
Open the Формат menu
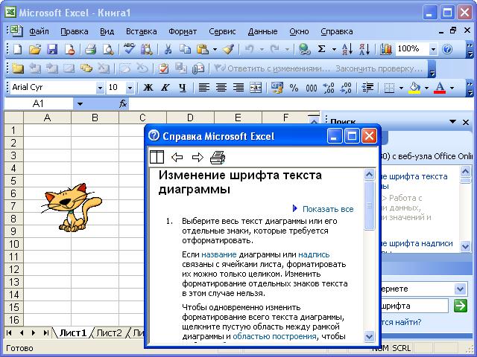click(183, 31)
